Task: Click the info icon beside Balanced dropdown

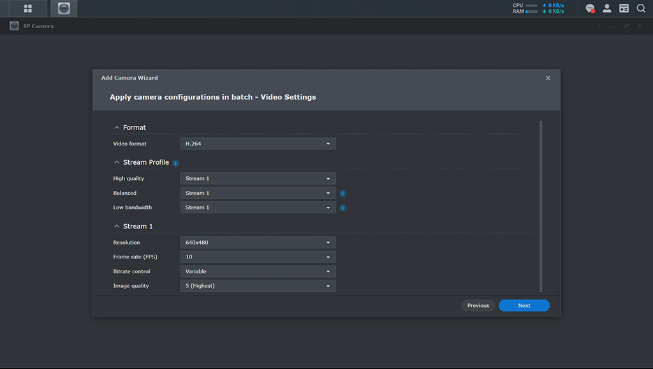Action: coord(342,193)
